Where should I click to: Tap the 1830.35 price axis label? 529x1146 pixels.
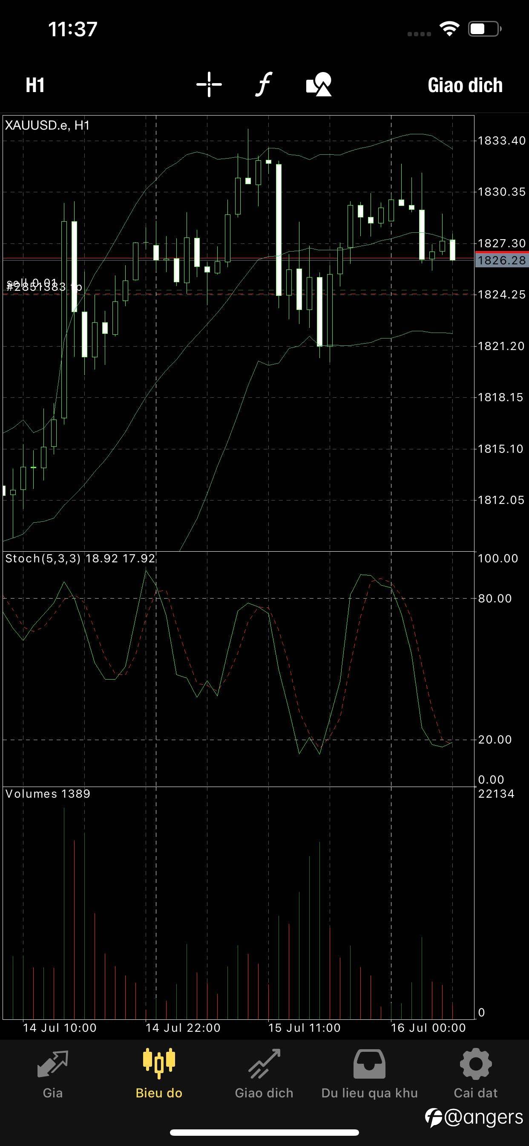point(501,192)
